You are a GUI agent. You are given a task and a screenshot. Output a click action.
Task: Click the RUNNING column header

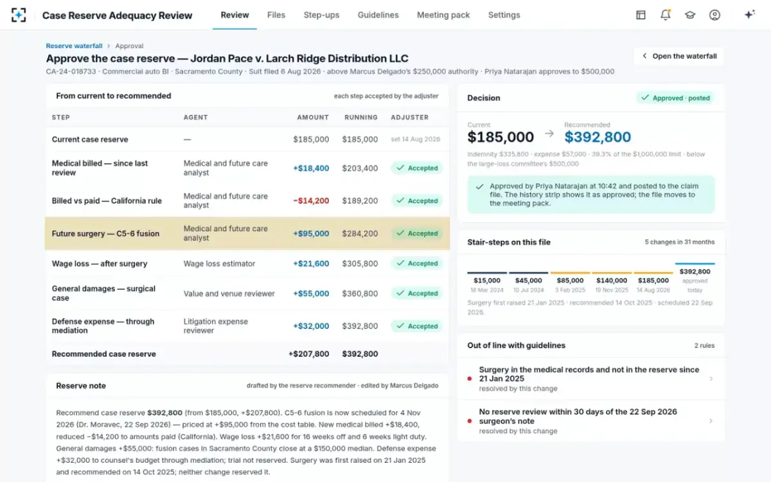point(361,118)
